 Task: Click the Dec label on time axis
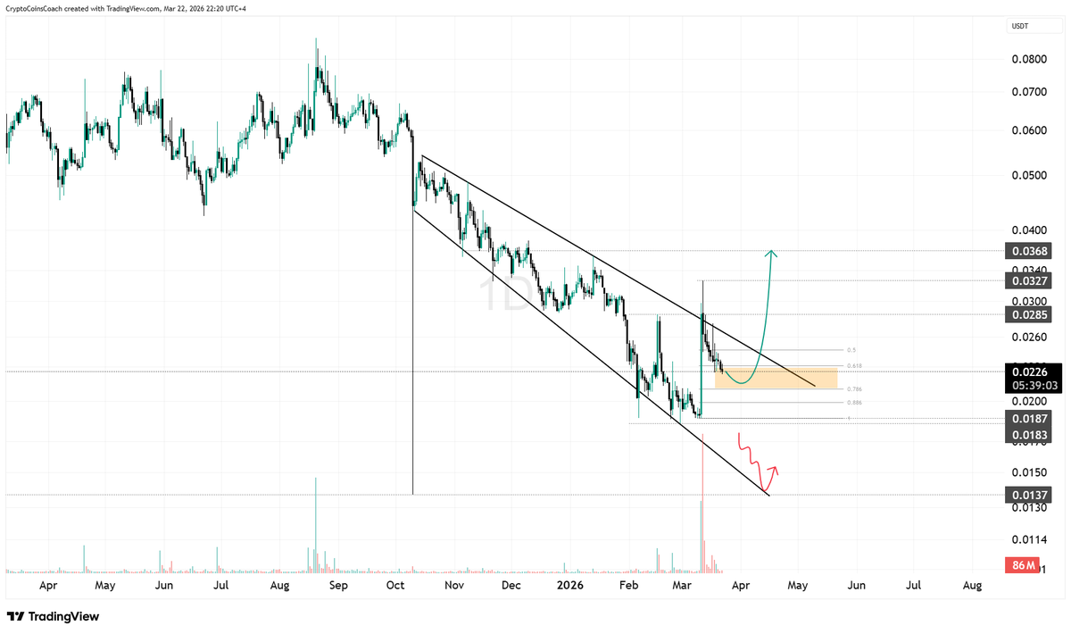pos(511,586)
